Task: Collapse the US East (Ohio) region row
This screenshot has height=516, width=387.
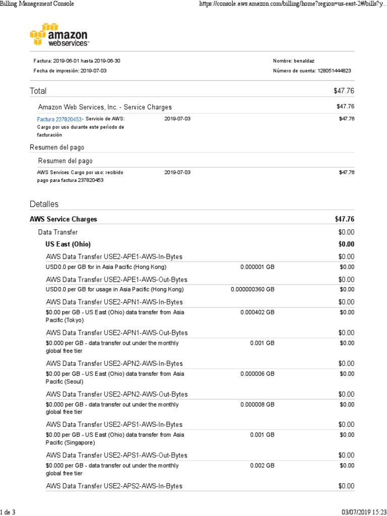Action: pyautogui.click(x=68, y=244)
